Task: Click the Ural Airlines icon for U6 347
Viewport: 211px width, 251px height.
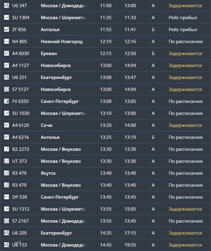Action: (7, 5)
